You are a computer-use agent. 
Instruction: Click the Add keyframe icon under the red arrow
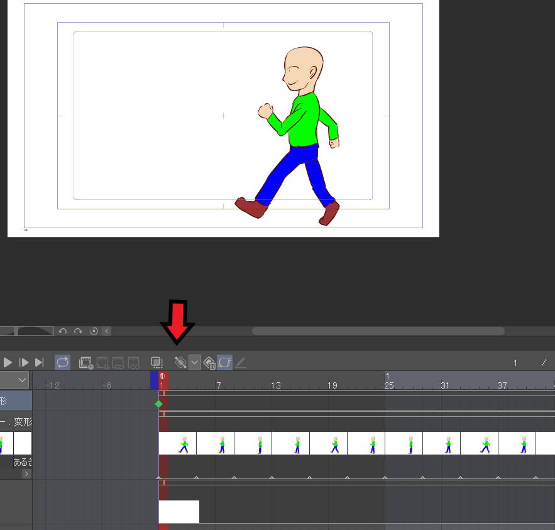tap(180, 362)
